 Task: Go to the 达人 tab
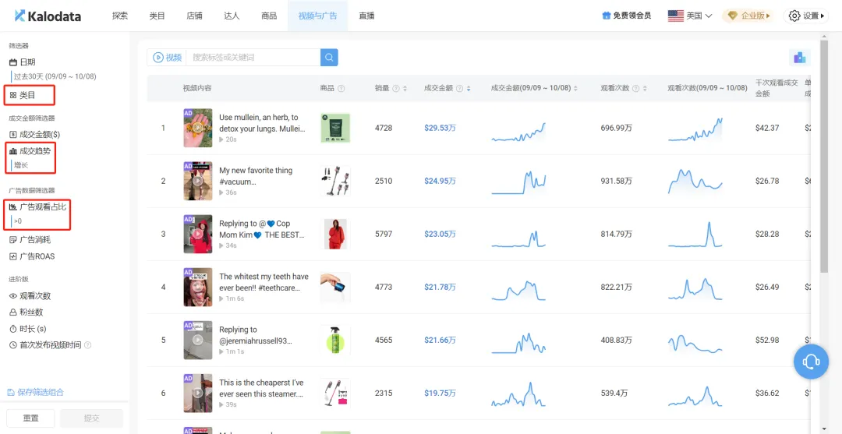coord(232,16)
